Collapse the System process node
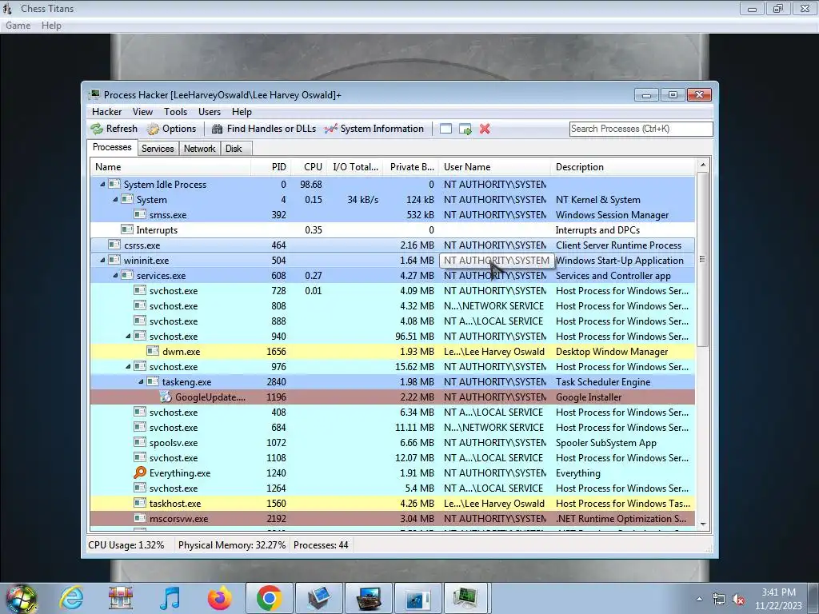This screenshot has height=614, width=819. coord(115,199)
